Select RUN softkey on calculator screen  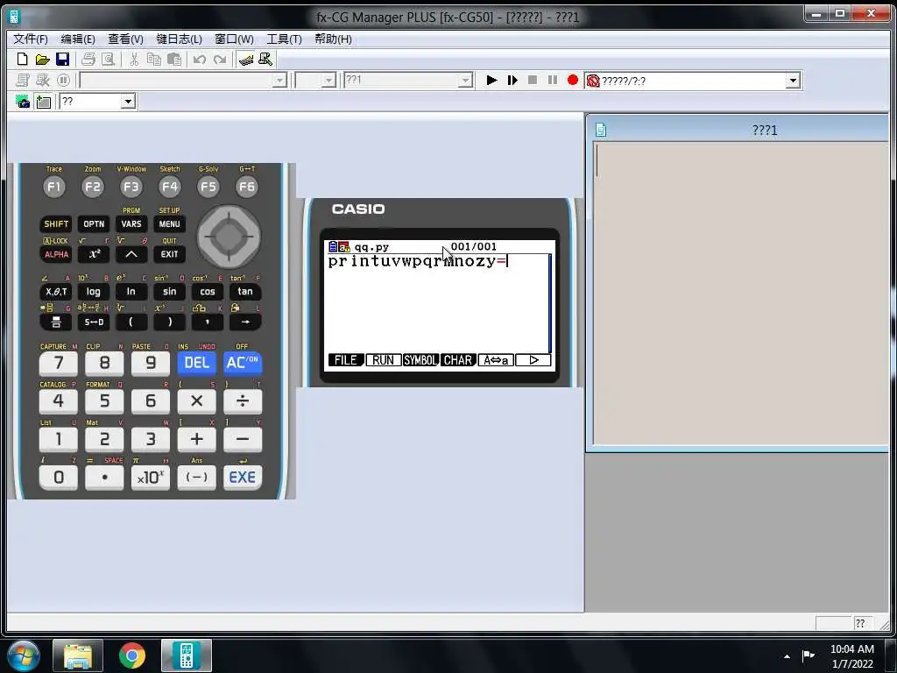383,360
